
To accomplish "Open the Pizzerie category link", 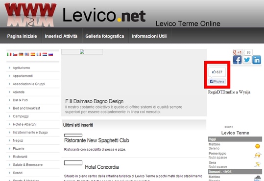I will [x=19, y=149].
